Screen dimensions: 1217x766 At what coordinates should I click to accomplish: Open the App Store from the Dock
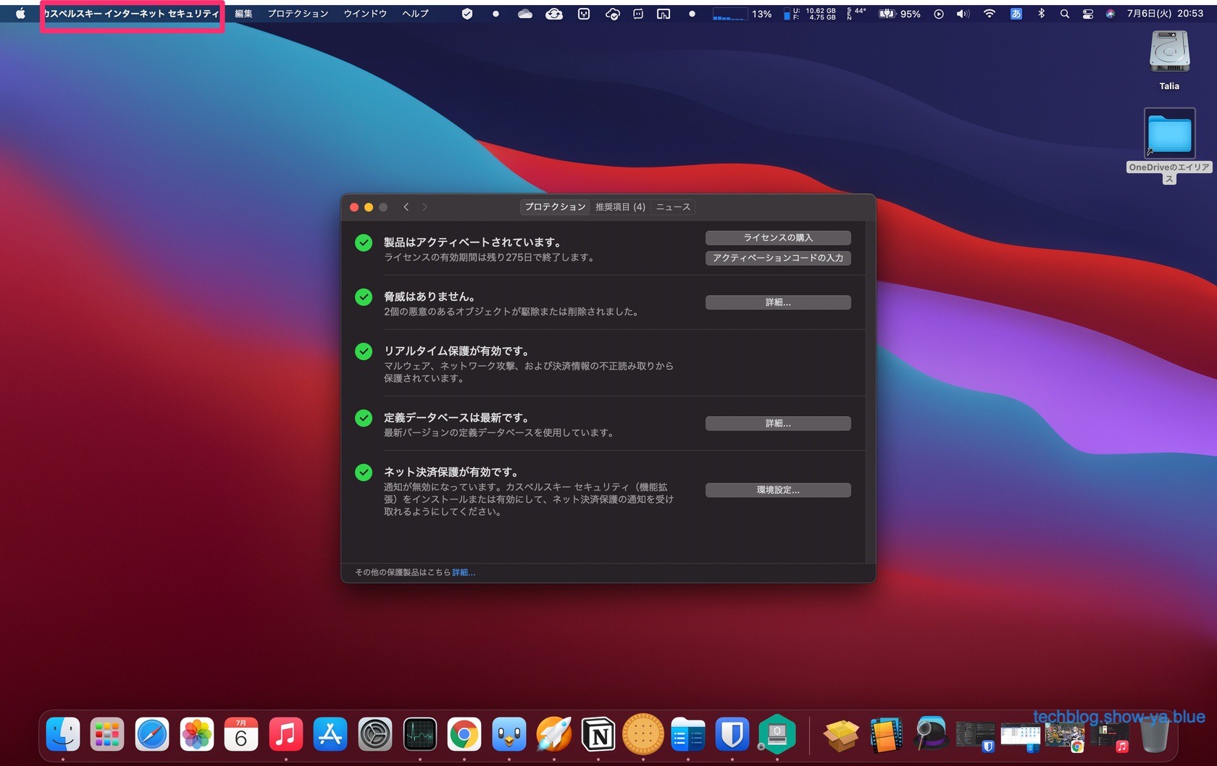(330, 736)
